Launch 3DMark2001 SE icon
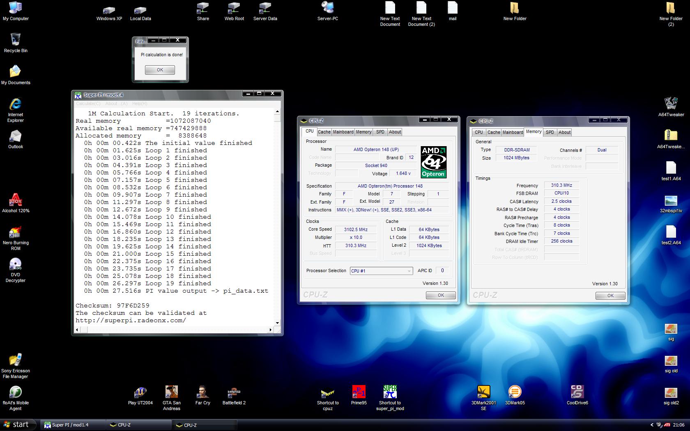 click(484, 398)
